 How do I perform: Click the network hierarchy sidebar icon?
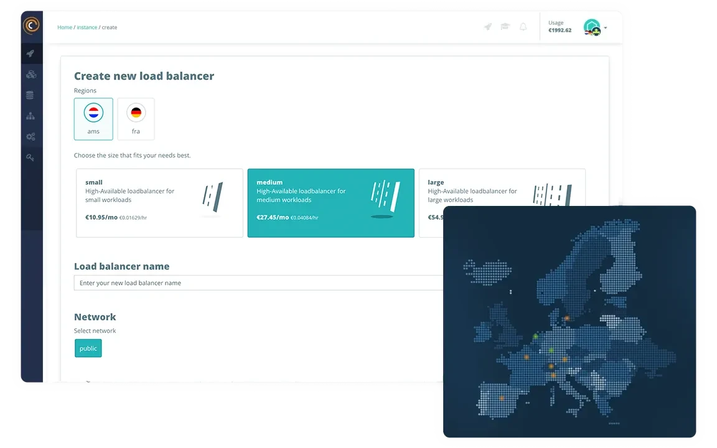(x=31, y=116)
